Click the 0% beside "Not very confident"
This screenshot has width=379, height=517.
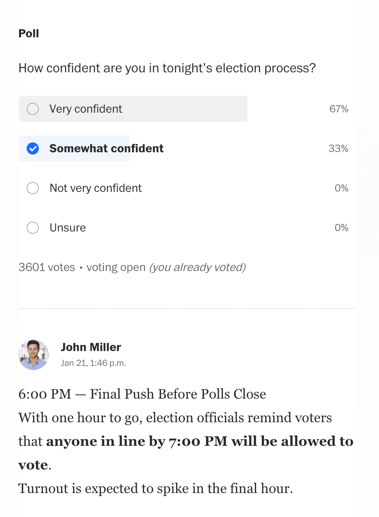coord(341,188)
